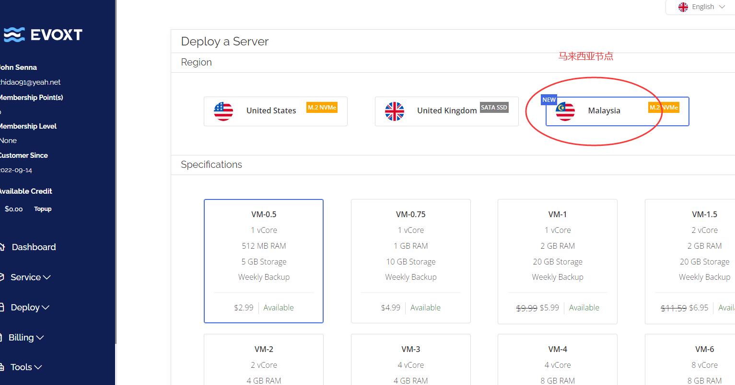Click Available status on VM-1
This screenshot has width=735, height=385.
(x=584, y=308)
